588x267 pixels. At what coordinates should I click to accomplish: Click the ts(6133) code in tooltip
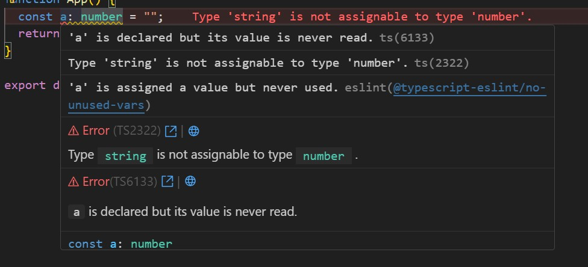407,38
